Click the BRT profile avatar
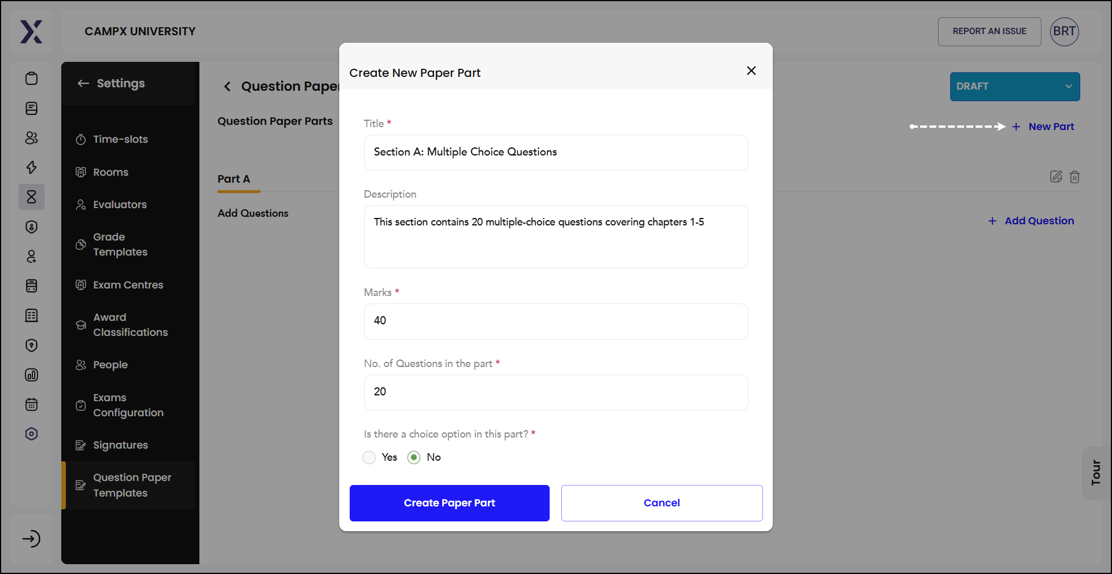 [1065, 31]
